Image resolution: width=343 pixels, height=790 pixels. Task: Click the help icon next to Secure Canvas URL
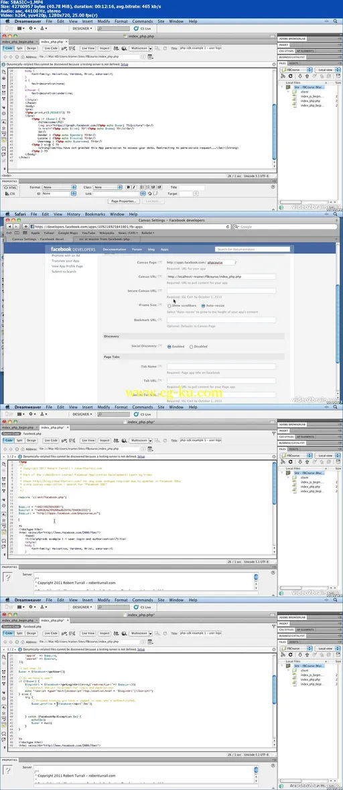point(160,290)
